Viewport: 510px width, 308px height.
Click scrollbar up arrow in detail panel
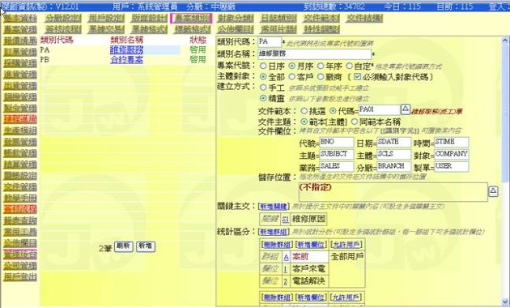coord(505,41)
